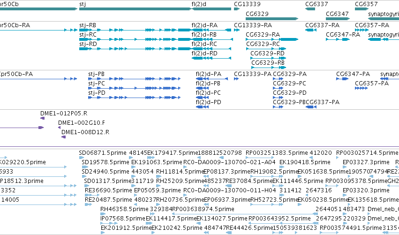Select the EK190418.5prime EST label

305,162
